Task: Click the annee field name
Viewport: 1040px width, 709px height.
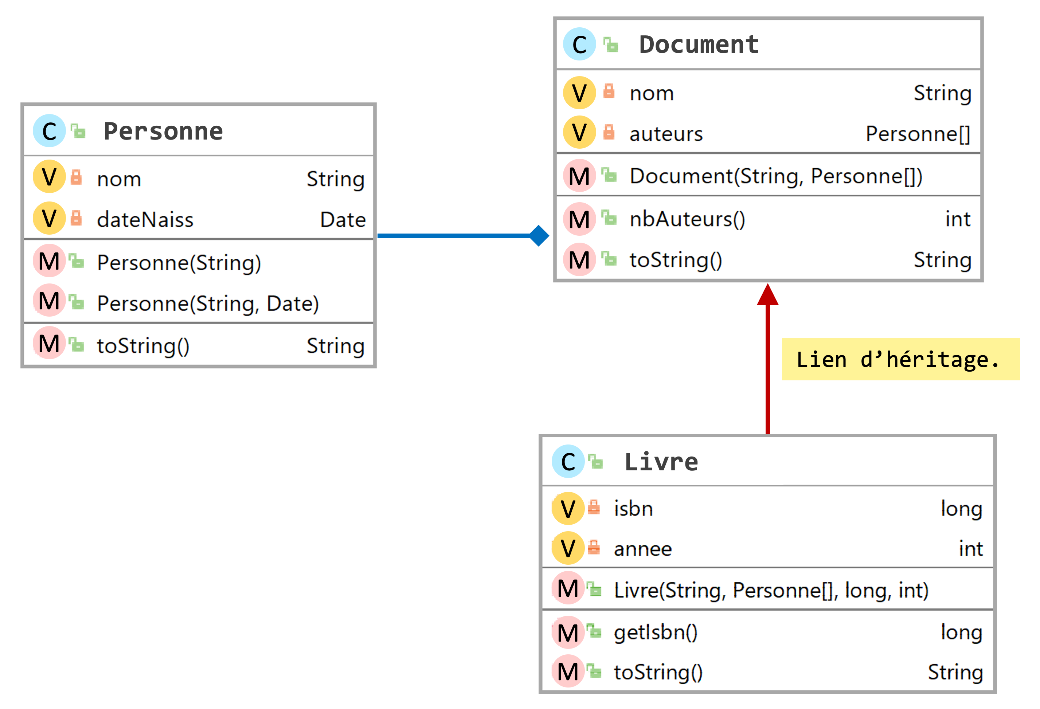Action: [642, 549]
